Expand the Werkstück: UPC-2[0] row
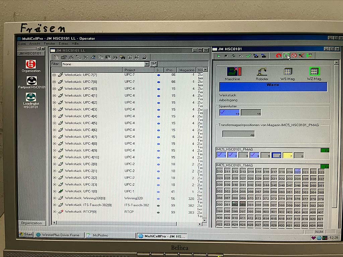Image resolution: width=343 pixels, height=257 pixels. pyautogui.click(x=54, y=164)
